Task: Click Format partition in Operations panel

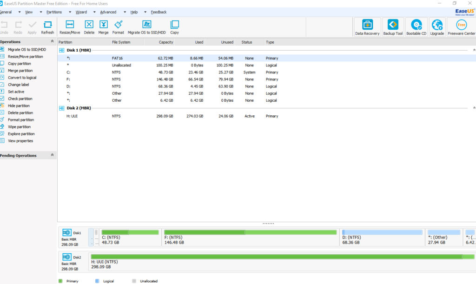Action: coord(20,120)
